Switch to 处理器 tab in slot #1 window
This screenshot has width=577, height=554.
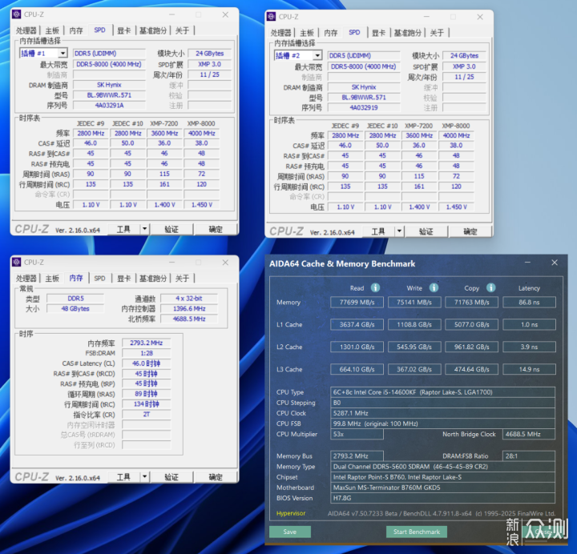click(26, 30)
